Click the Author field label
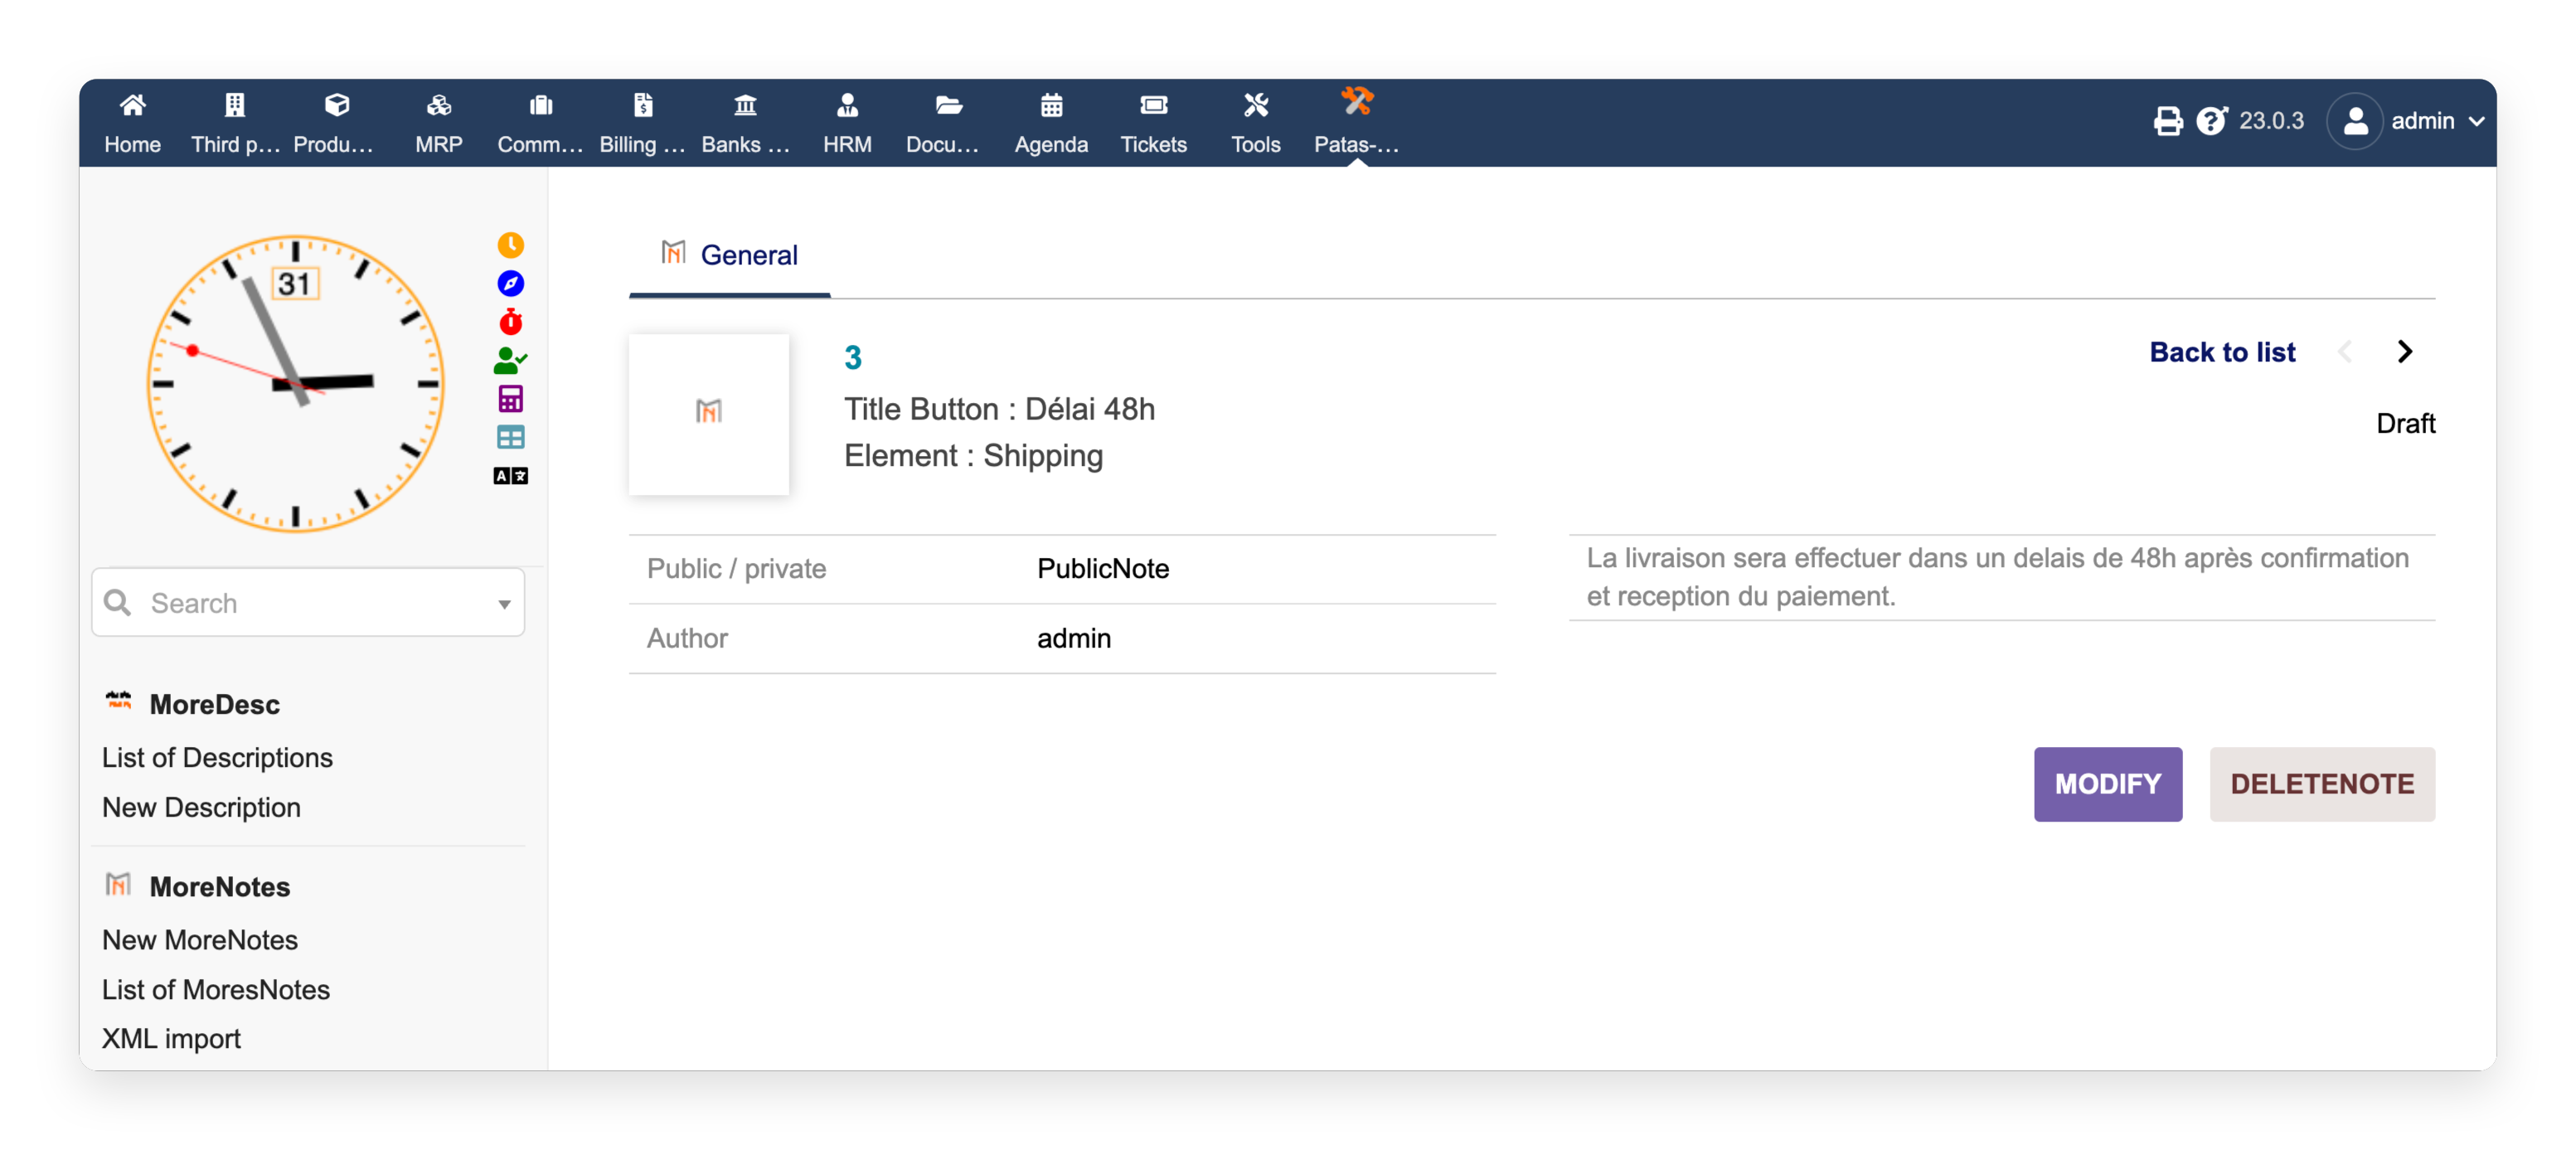The image size is (2576, 1150). pos(687,638)
